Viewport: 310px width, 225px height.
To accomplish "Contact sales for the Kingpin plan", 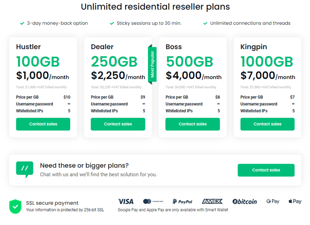I will pos(267,124).
